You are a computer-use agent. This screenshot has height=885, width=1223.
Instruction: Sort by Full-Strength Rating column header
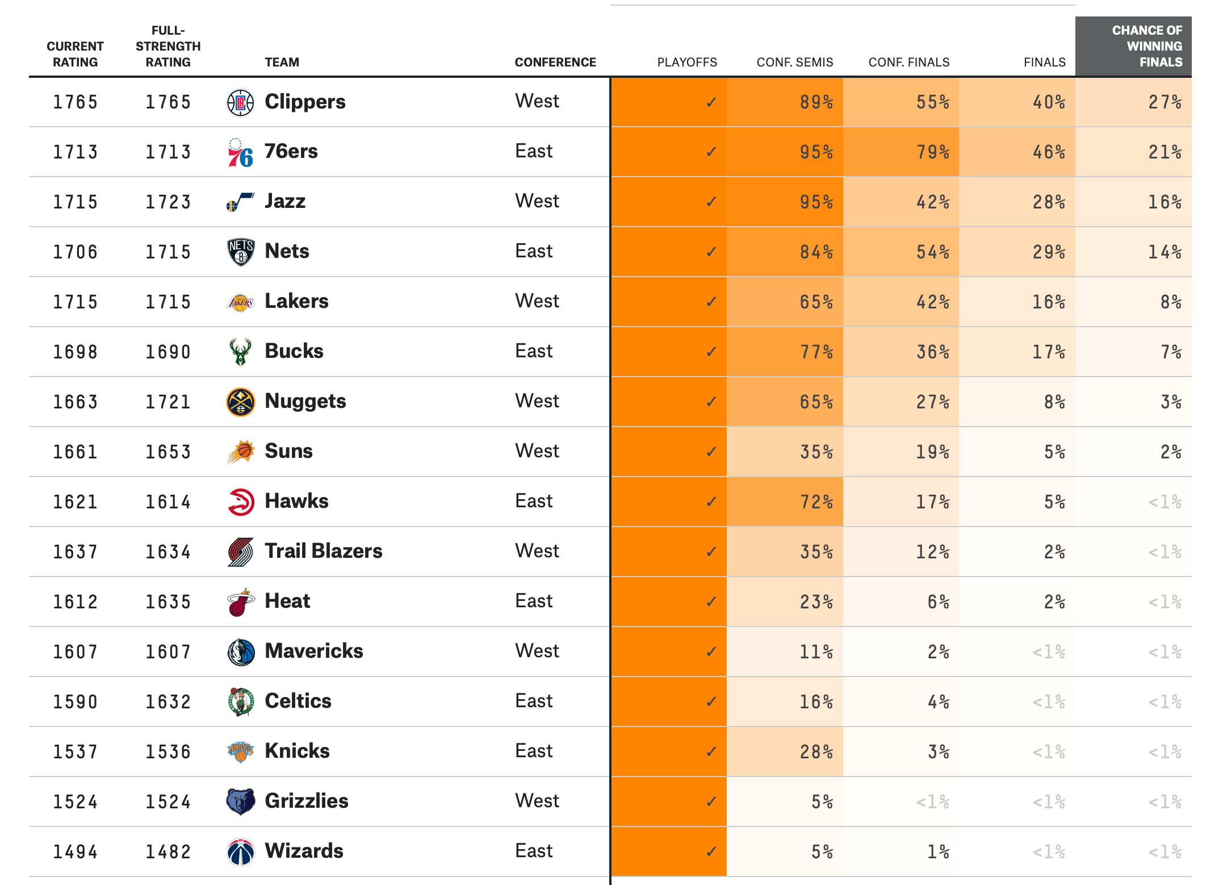click(x=168, y=47)
